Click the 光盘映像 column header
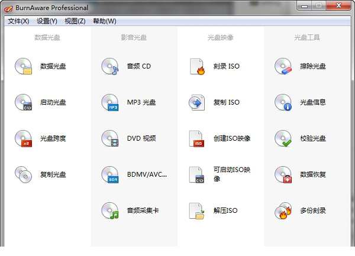This screenshot has width=355, height=256. tap(221, 37)
